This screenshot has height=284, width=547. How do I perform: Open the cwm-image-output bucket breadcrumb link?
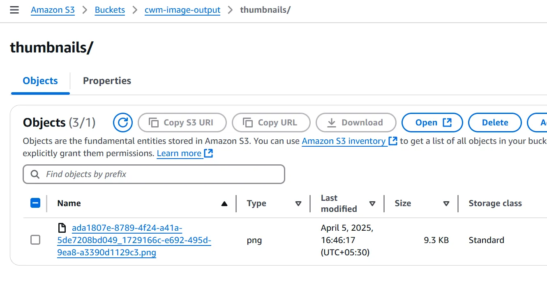[182, 10]
